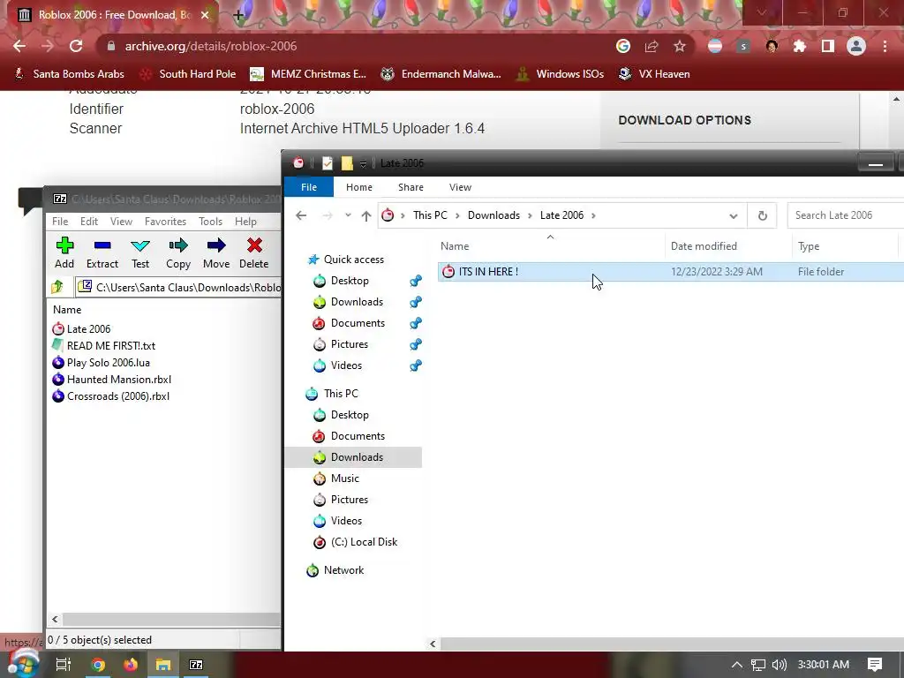904x678 pixels.
Task: Open the File menu in 7-Zip
Action: click(x=60, y=222)
